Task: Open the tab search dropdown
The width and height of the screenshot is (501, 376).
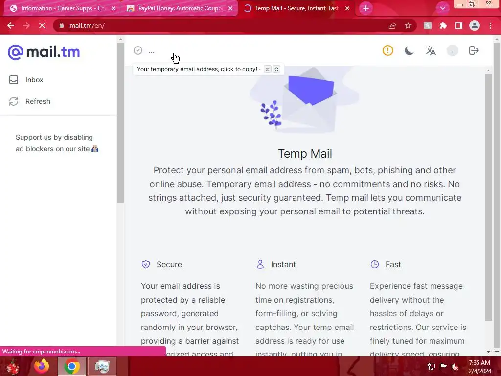Action: tap(442, 8)
